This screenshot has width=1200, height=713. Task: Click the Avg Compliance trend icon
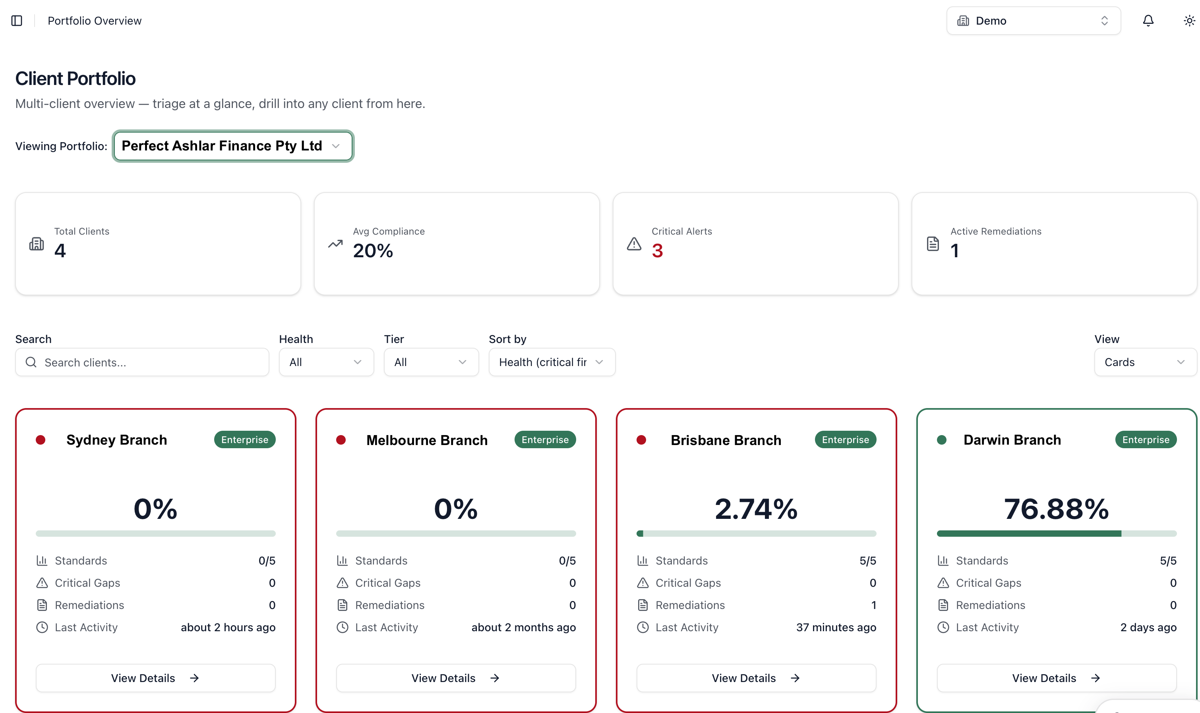[336, 244]
